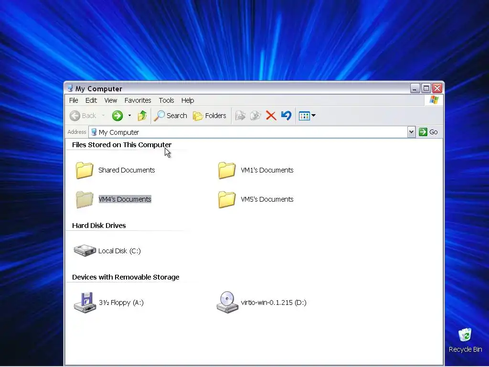Screen dimensions: 489x367
Task: Open the Tools menu
Action: (166, 100)
